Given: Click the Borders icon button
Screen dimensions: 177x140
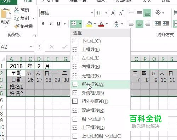Looking at the screenshot, I should click(74, 24).
